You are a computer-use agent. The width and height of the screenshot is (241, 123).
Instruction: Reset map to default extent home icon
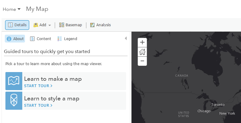click(142, 52)
